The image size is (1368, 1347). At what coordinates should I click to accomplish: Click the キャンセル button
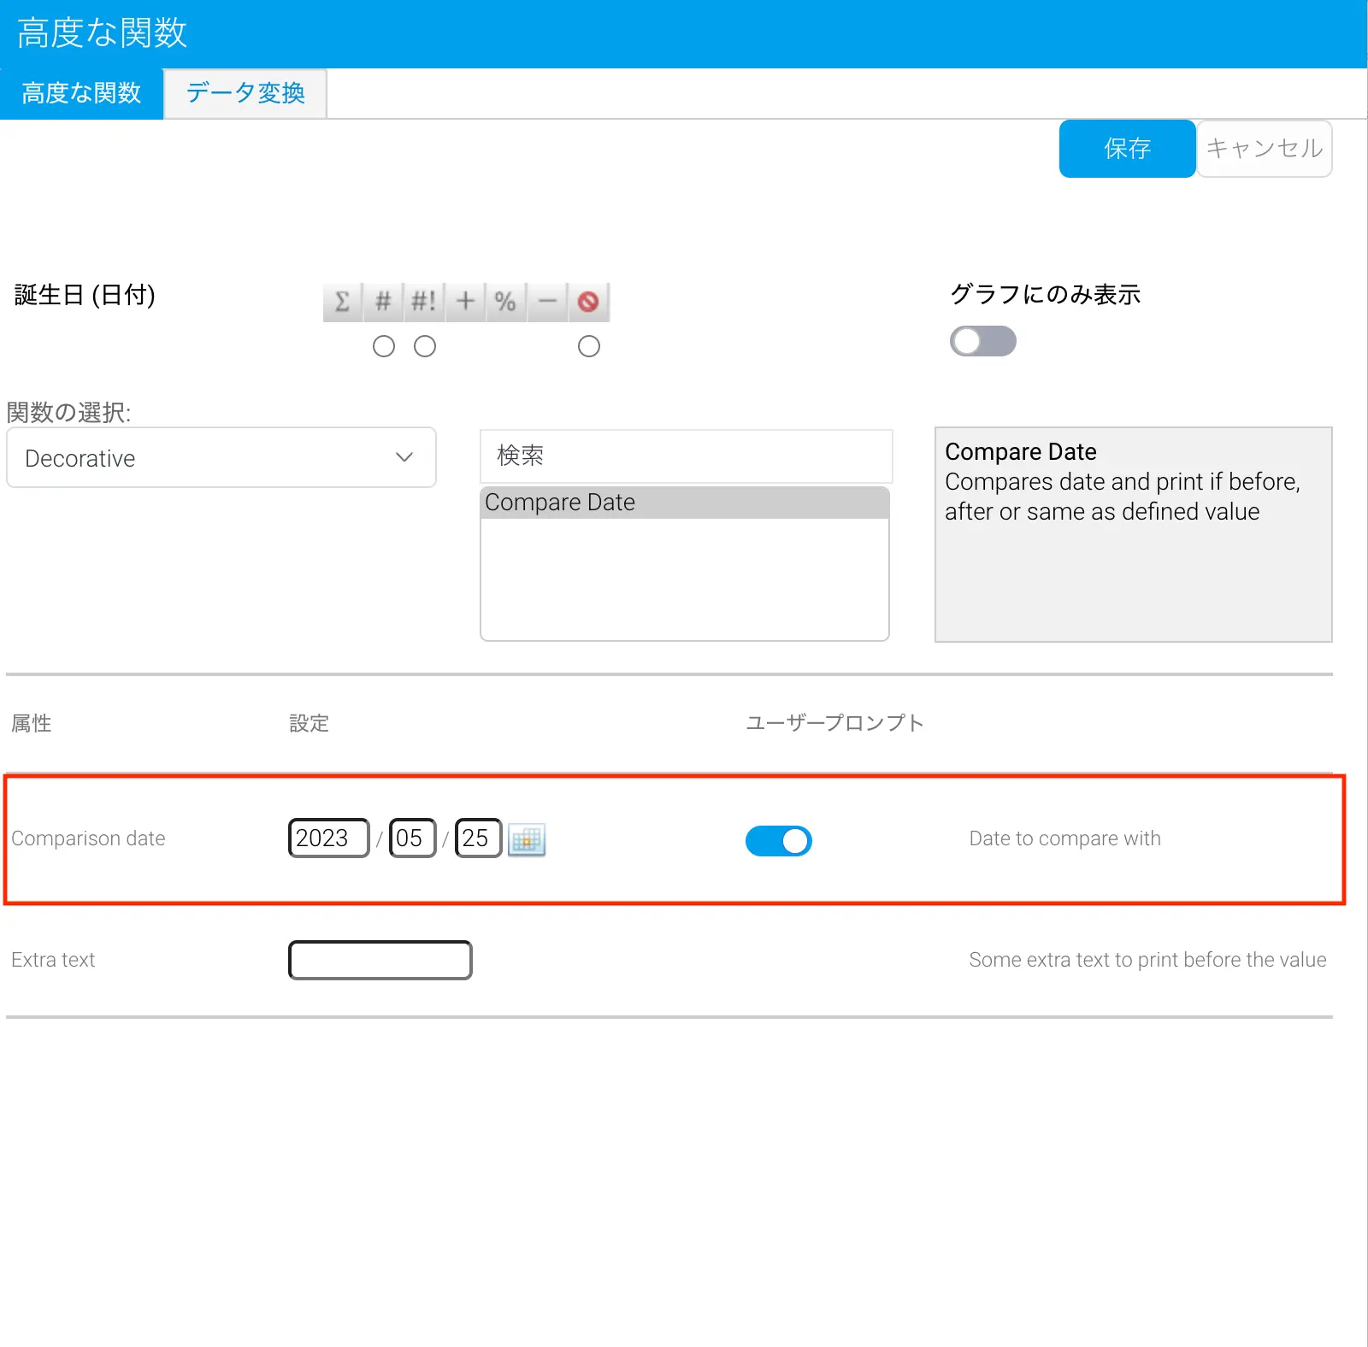point(1264,149)
